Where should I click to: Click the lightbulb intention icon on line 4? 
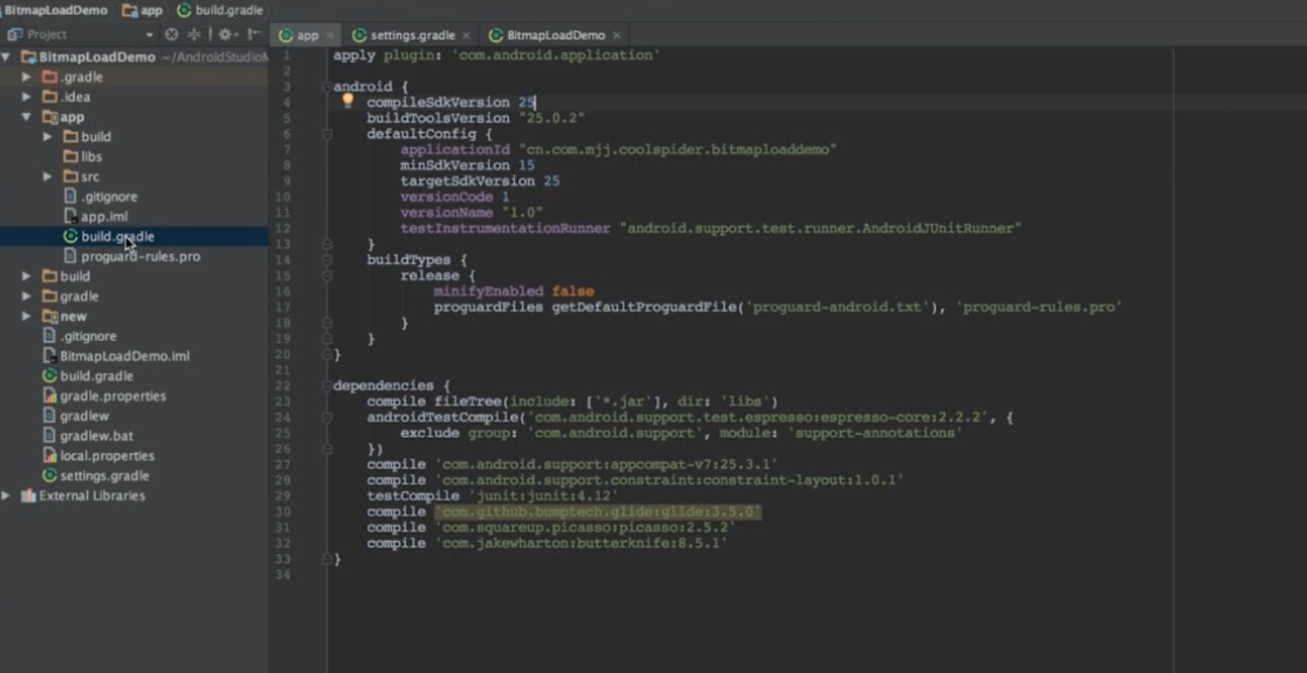348,100
